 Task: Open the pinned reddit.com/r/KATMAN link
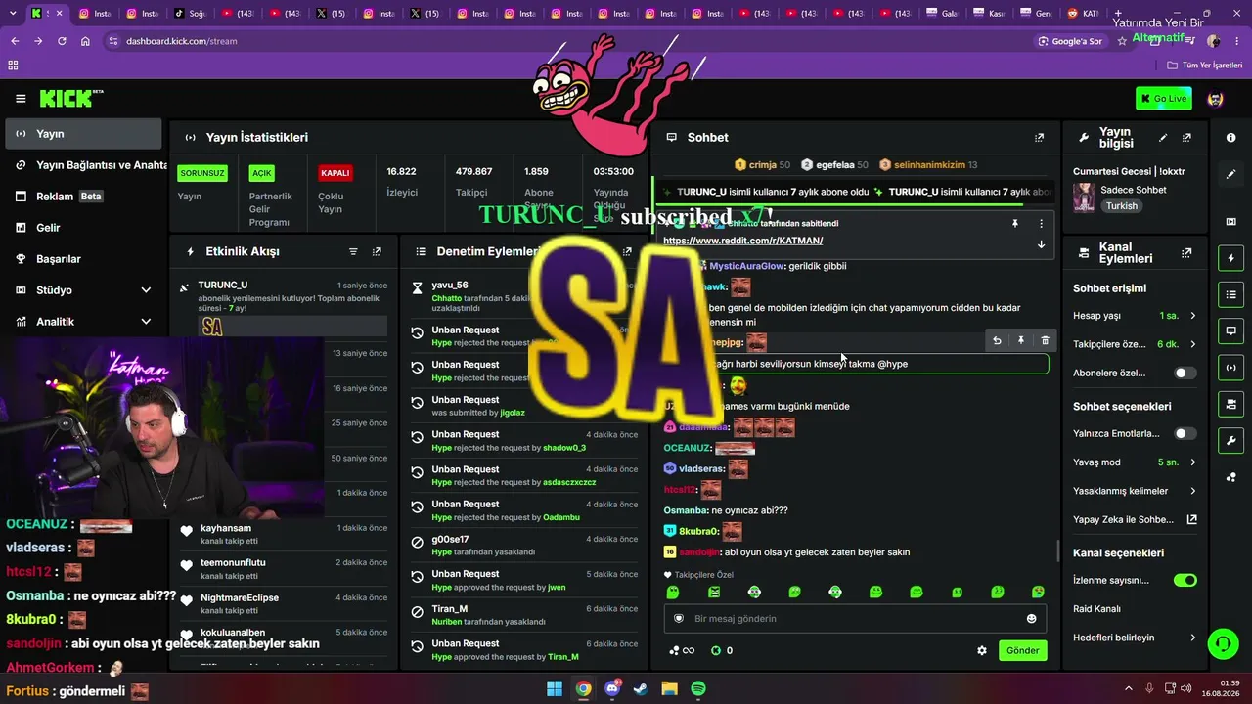[x=742, y=241]
